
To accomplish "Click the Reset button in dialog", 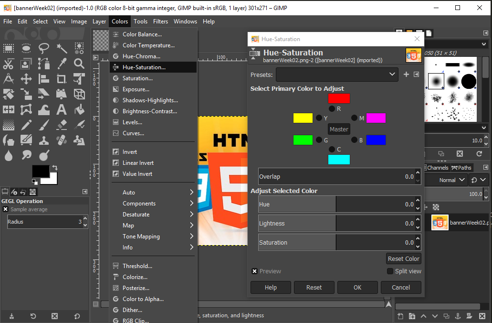I will (x=314, y=287).
